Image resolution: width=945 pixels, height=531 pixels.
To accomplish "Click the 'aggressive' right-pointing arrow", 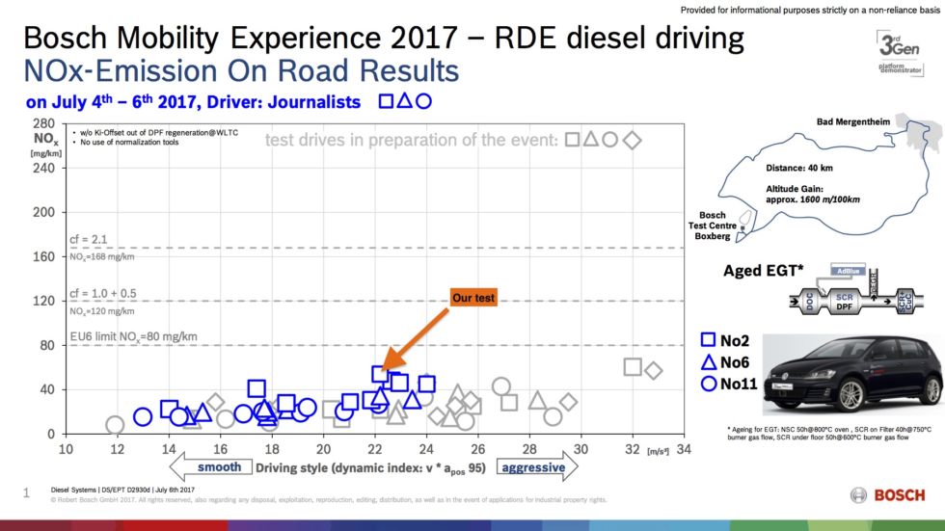I will click(x=537, y=466).
